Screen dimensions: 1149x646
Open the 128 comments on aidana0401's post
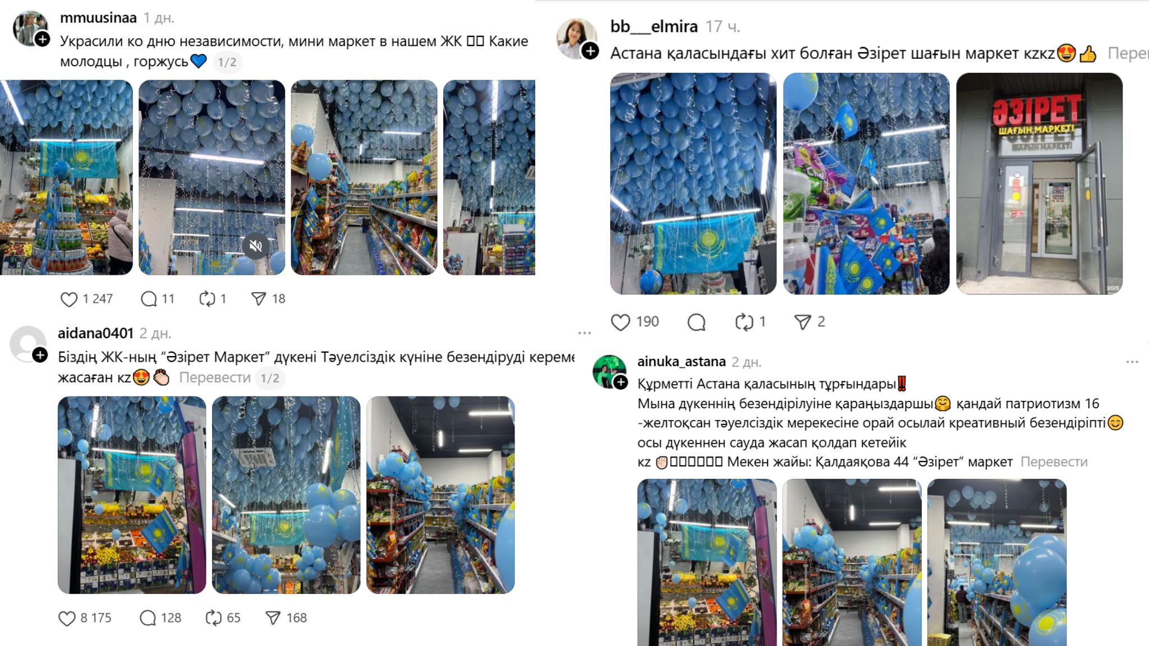coord(148,618)
